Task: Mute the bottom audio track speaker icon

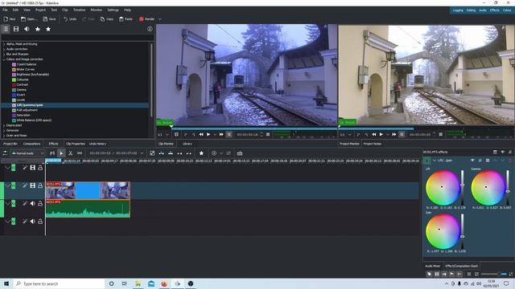Action: click(32, 222)
